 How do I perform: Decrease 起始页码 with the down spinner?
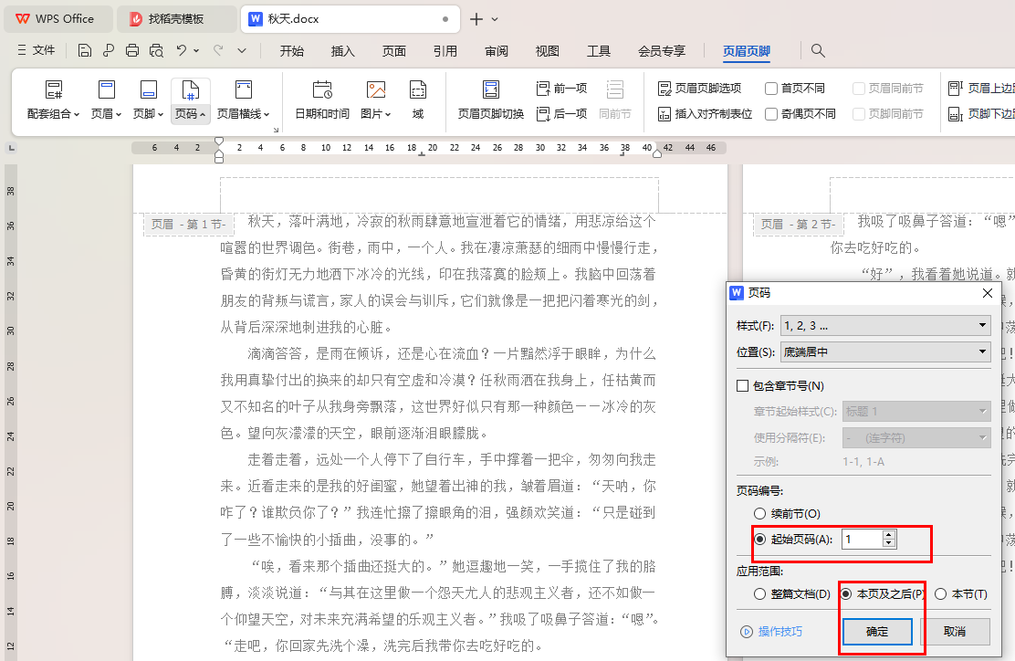889,544
